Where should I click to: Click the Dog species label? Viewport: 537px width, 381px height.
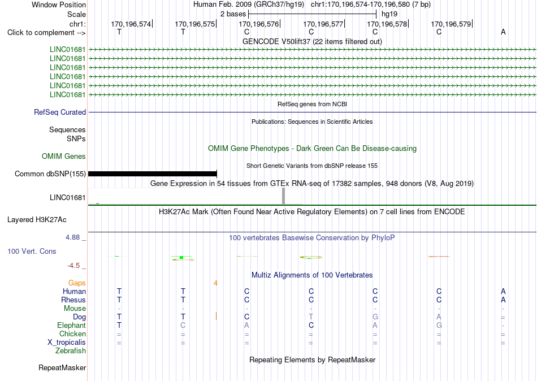point(79,317)
